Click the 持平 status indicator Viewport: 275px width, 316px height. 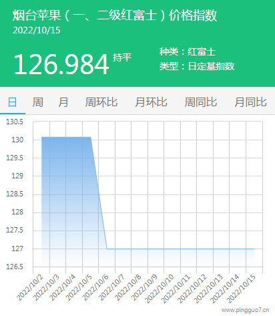click(122, 57)
